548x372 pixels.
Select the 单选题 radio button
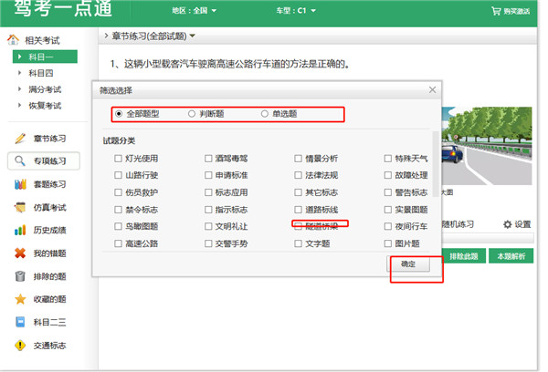point(265,114)
